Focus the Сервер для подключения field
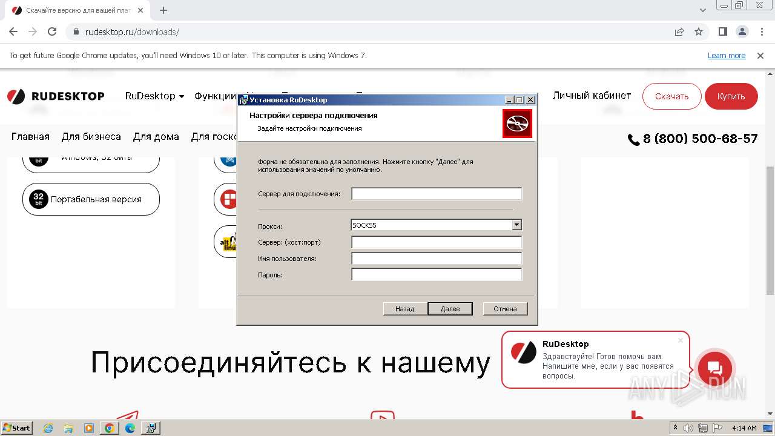The image size is (775, 436). (437, 194)
